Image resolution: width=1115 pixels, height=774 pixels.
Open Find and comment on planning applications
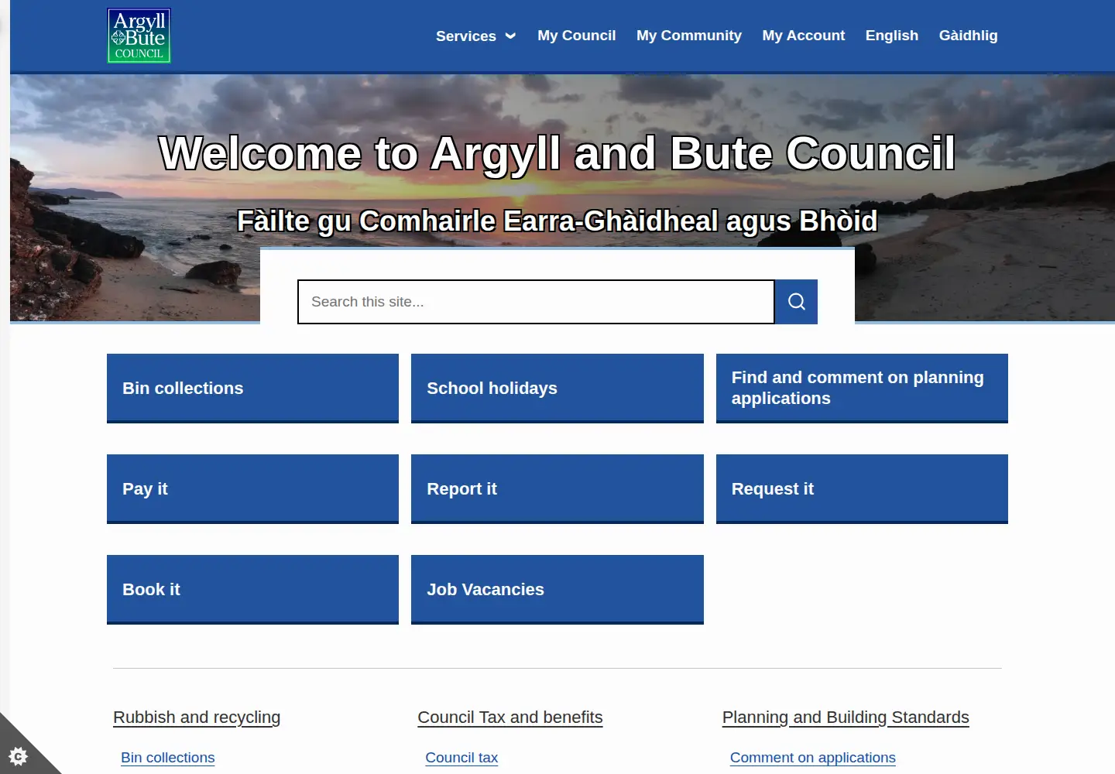click(862, 389)
